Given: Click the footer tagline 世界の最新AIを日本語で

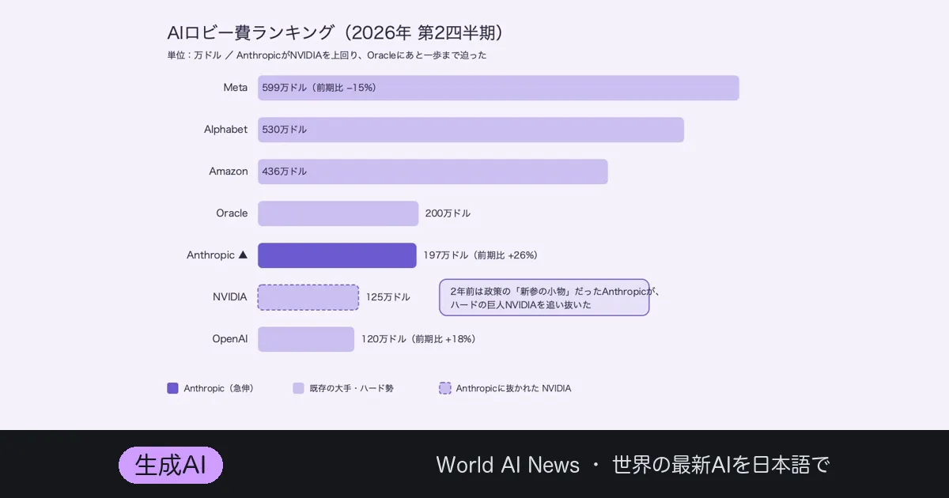Looking at the screenshot, I should (720, 465).
